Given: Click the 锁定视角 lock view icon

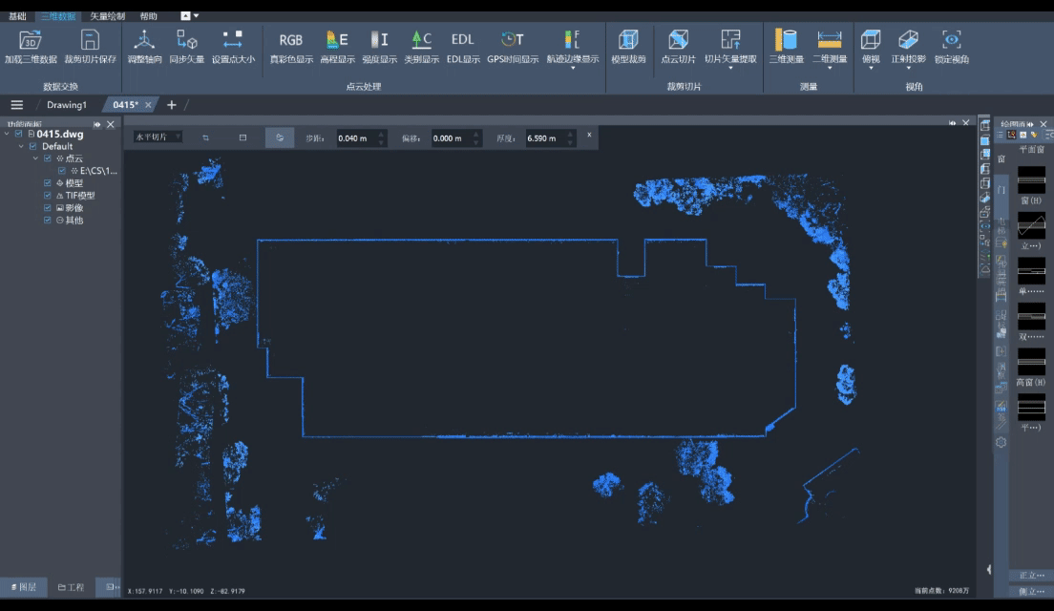Looking at the screenshot, I should (x=951, y=40).
